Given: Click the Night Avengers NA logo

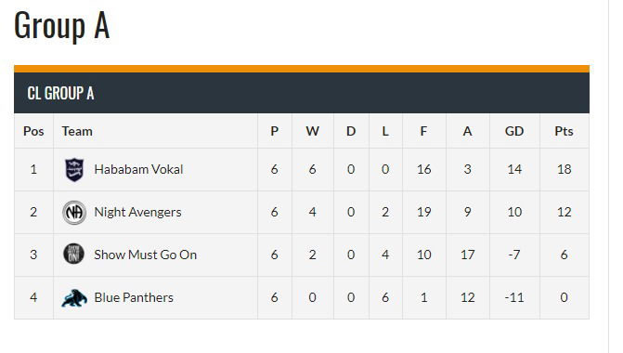Looking at the screenshot, I should tap(74, 213).
